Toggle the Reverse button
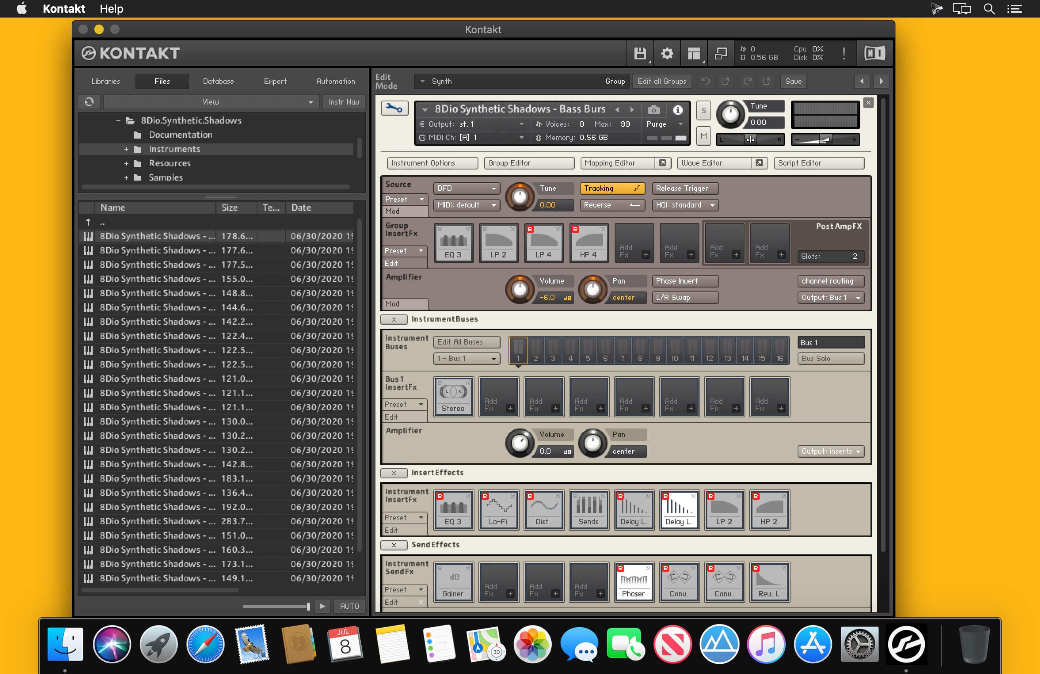Screen dimensions: 1040x674 (x=611, y=205)
